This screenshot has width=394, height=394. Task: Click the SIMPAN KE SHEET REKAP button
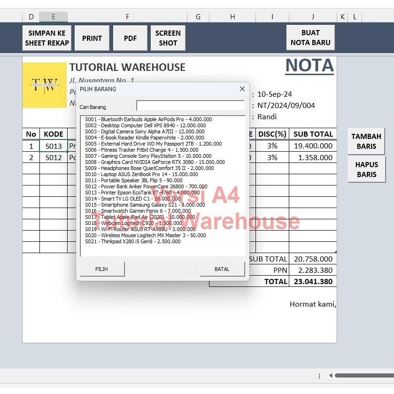tap(46, 38)
